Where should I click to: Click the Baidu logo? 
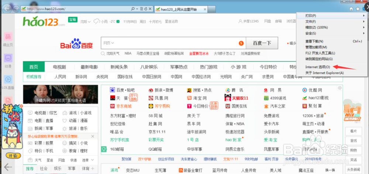(x=77, y=44)
